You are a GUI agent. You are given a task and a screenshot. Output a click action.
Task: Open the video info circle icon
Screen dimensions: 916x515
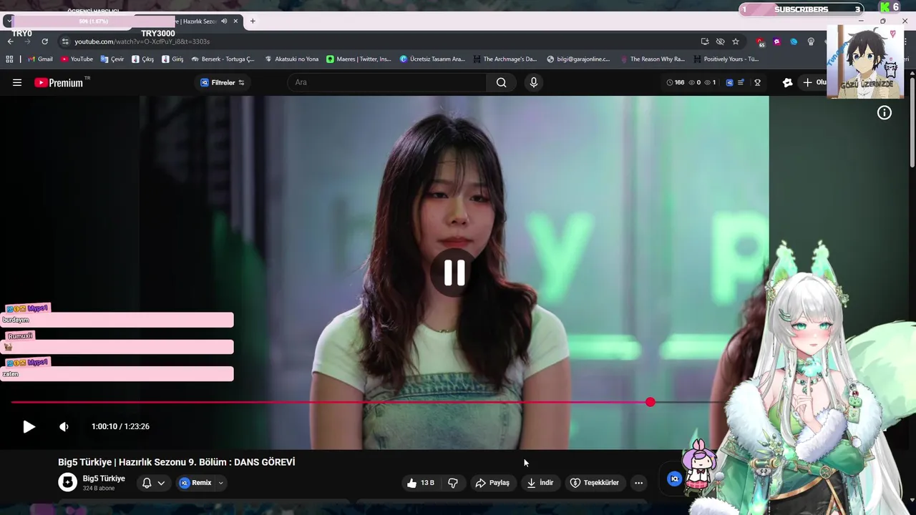coord(885,112)
